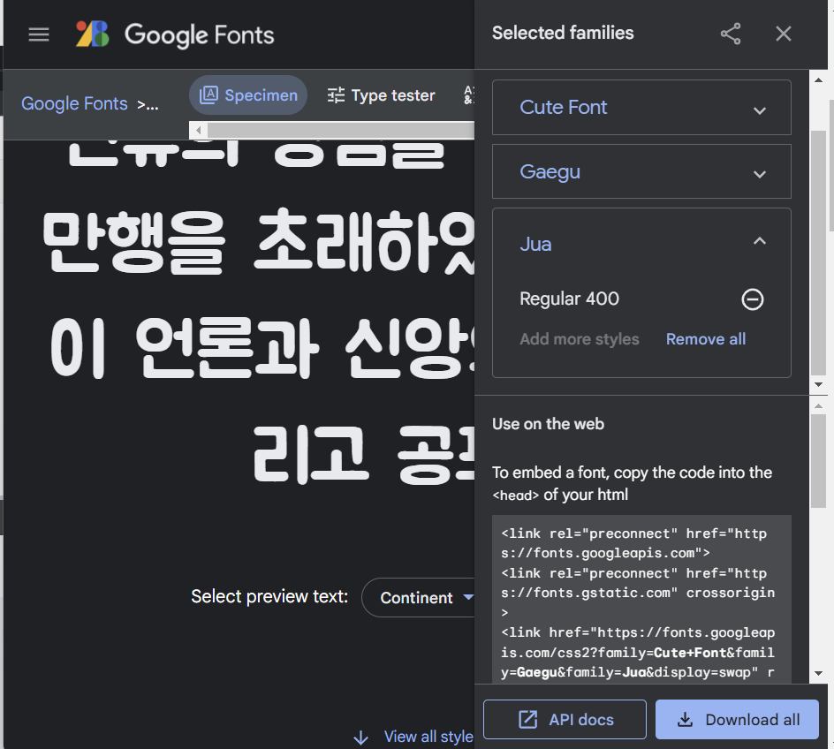Expand the Cute Font family
The height and width of the screenshot is (749, 834).
tap(759, 110)
